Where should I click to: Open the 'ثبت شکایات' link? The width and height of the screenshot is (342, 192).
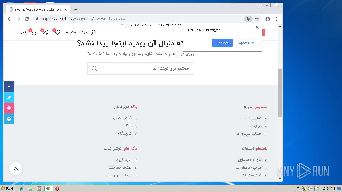coord(252,175)
